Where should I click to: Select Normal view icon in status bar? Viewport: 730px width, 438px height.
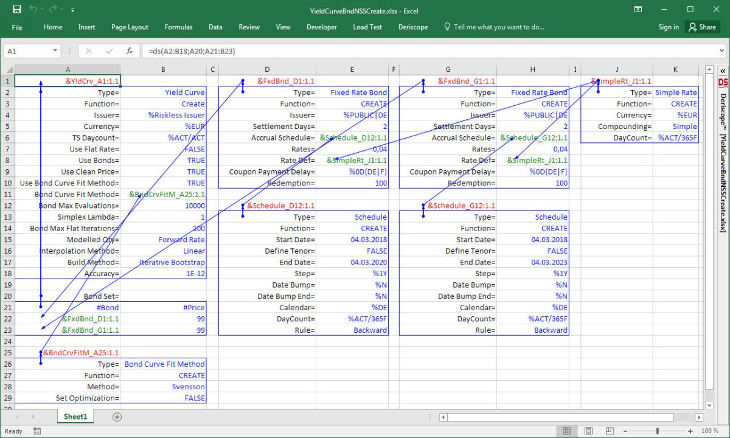pyautogui.click(x=567, y=431)
